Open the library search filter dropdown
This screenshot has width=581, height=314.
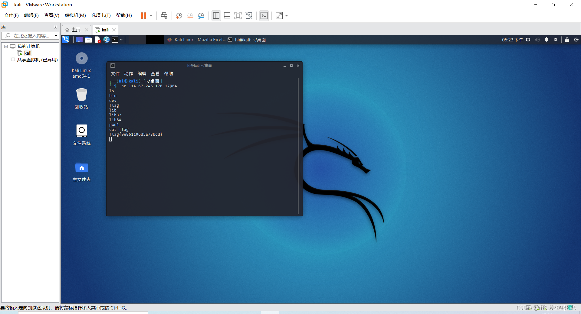[x=56, y=36]
